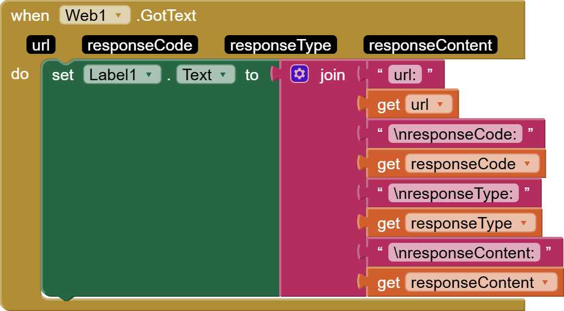This screenshot has width=564, height=311.
Task: Open the get responseCode variable dropdown
Action: pyautogui.click(x=528, y=164)
